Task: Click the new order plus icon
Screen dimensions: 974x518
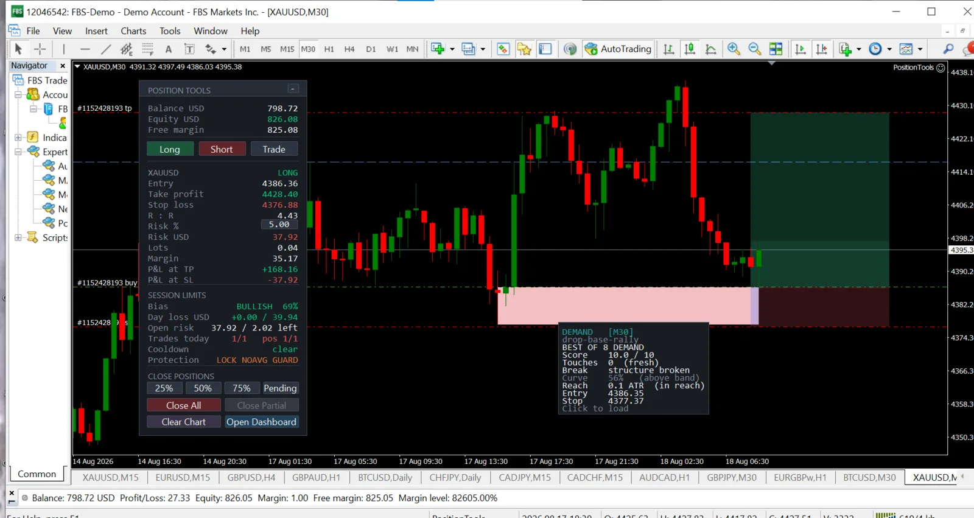Action: coord(438,49)
